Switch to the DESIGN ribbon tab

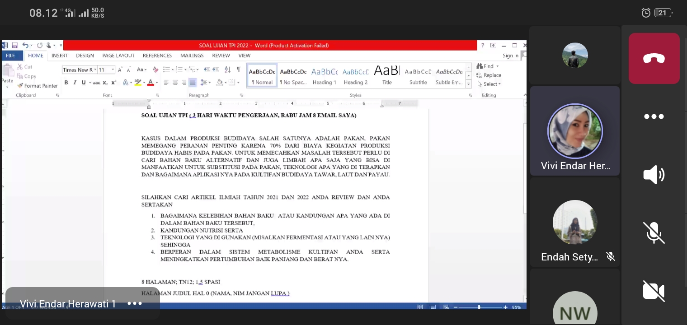click(x=85, y=56)
